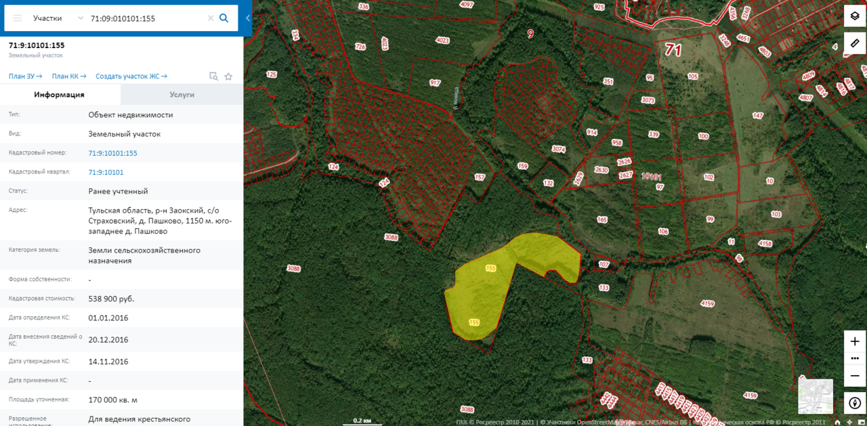The image size is (867, 426).
Task: Click the Объект недвижимости value
Action: [131, 114]
